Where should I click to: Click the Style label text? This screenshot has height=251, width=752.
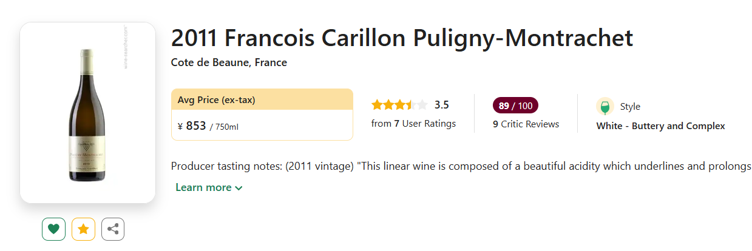(x=630, y=107)
